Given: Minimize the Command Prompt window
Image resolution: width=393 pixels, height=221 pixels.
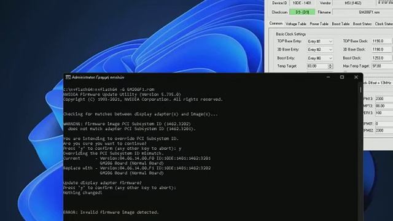Looking at the screenshot, I should click(x=328, y=77).
